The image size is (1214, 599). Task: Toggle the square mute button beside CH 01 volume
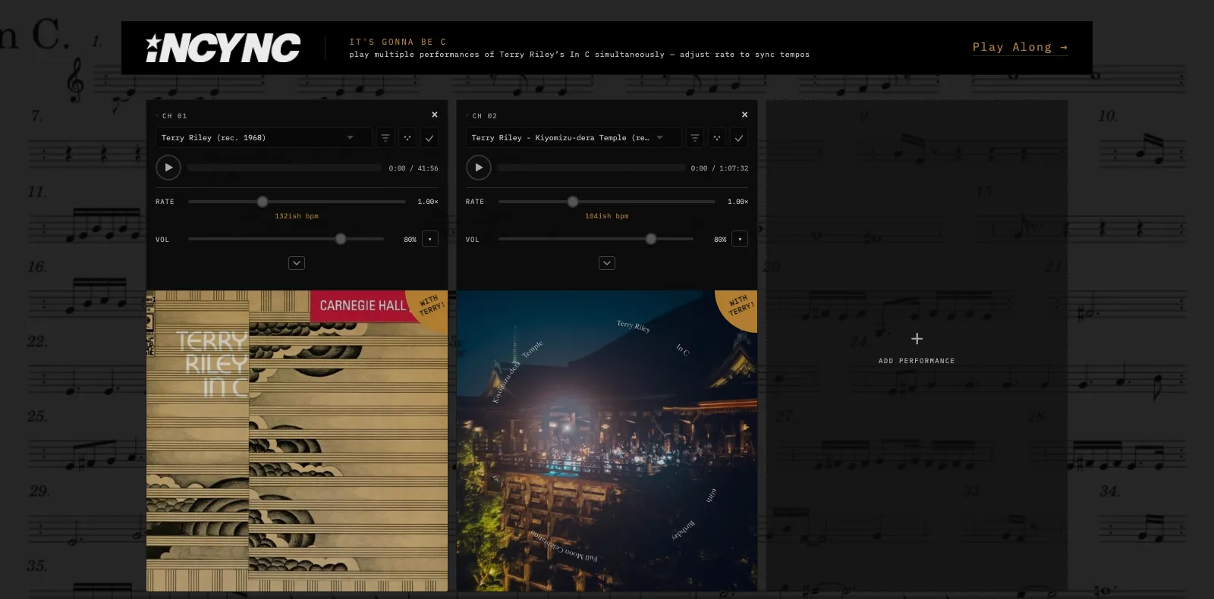[430, 239]
